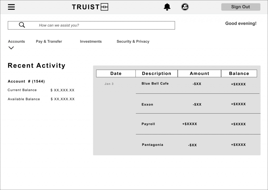The width and height of the screenshot is (268, 190).
Task: Expand the chevron under Accounts
Action: [11, 48]
